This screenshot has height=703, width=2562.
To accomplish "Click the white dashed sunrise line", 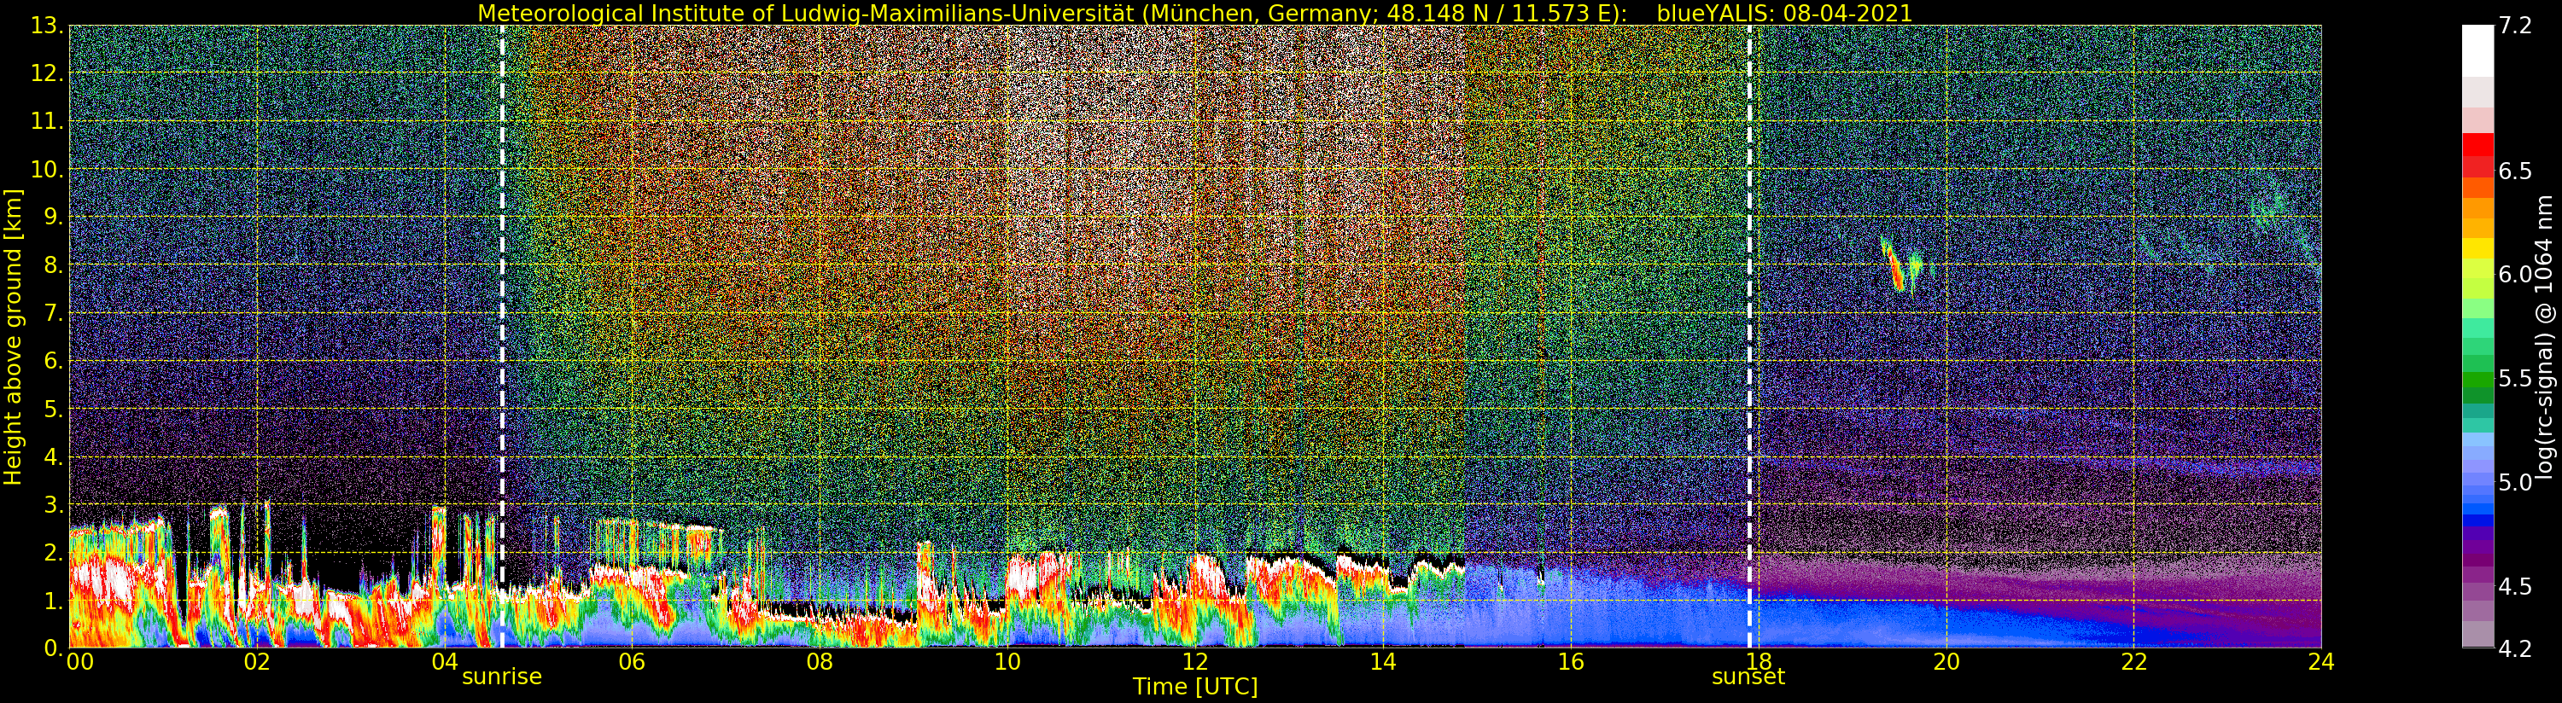I will 502,299.
